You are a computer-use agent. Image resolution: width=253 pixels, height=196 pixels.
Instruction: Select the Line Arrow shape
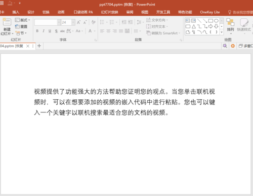[x=205, y=21]
